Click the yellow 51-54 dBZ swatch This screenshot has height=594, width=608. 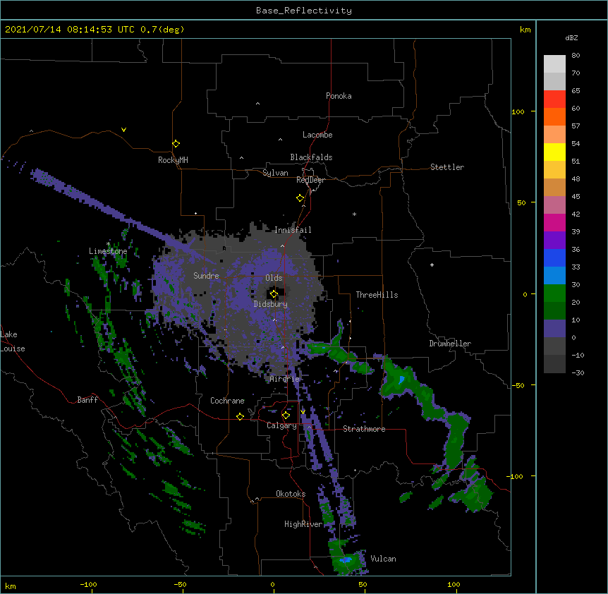click(x=554, y=152)
